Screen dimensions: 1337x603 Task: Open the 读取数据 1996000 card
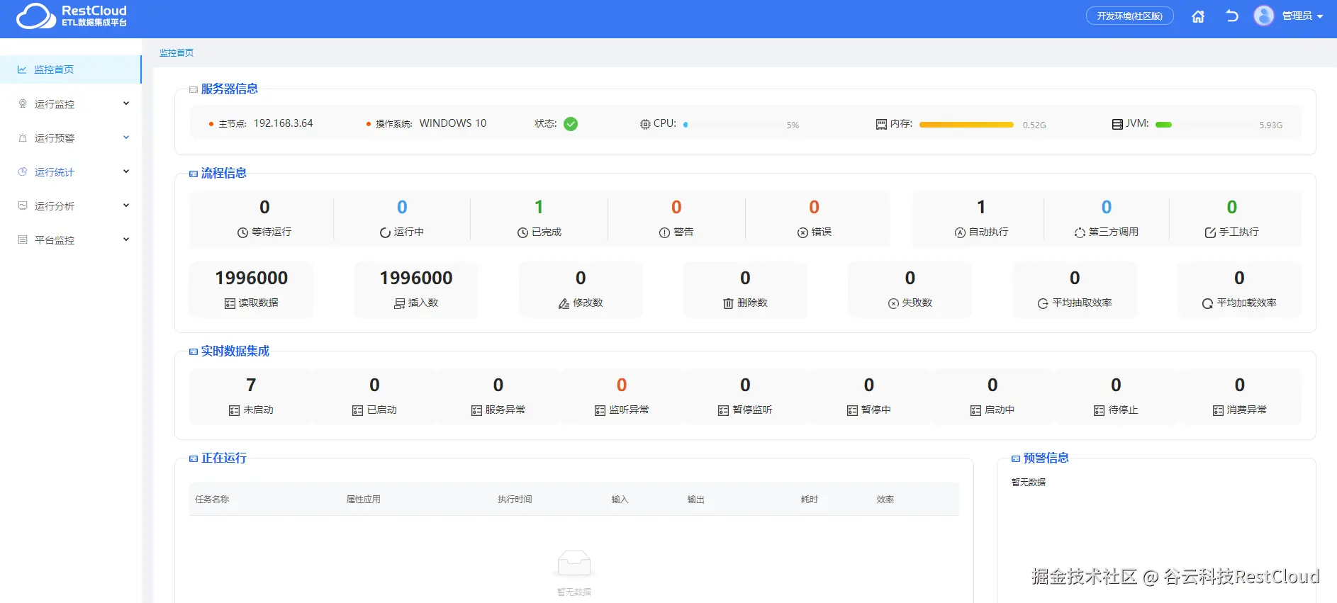(252, 289)
